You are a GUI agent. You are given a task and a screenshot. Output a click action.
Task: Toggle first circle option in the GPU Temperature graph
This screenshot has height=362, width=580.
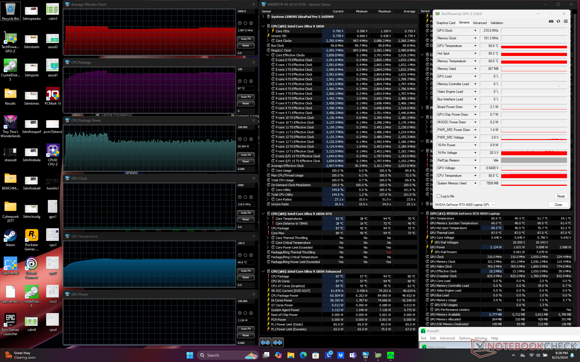(x=240, y=255)
